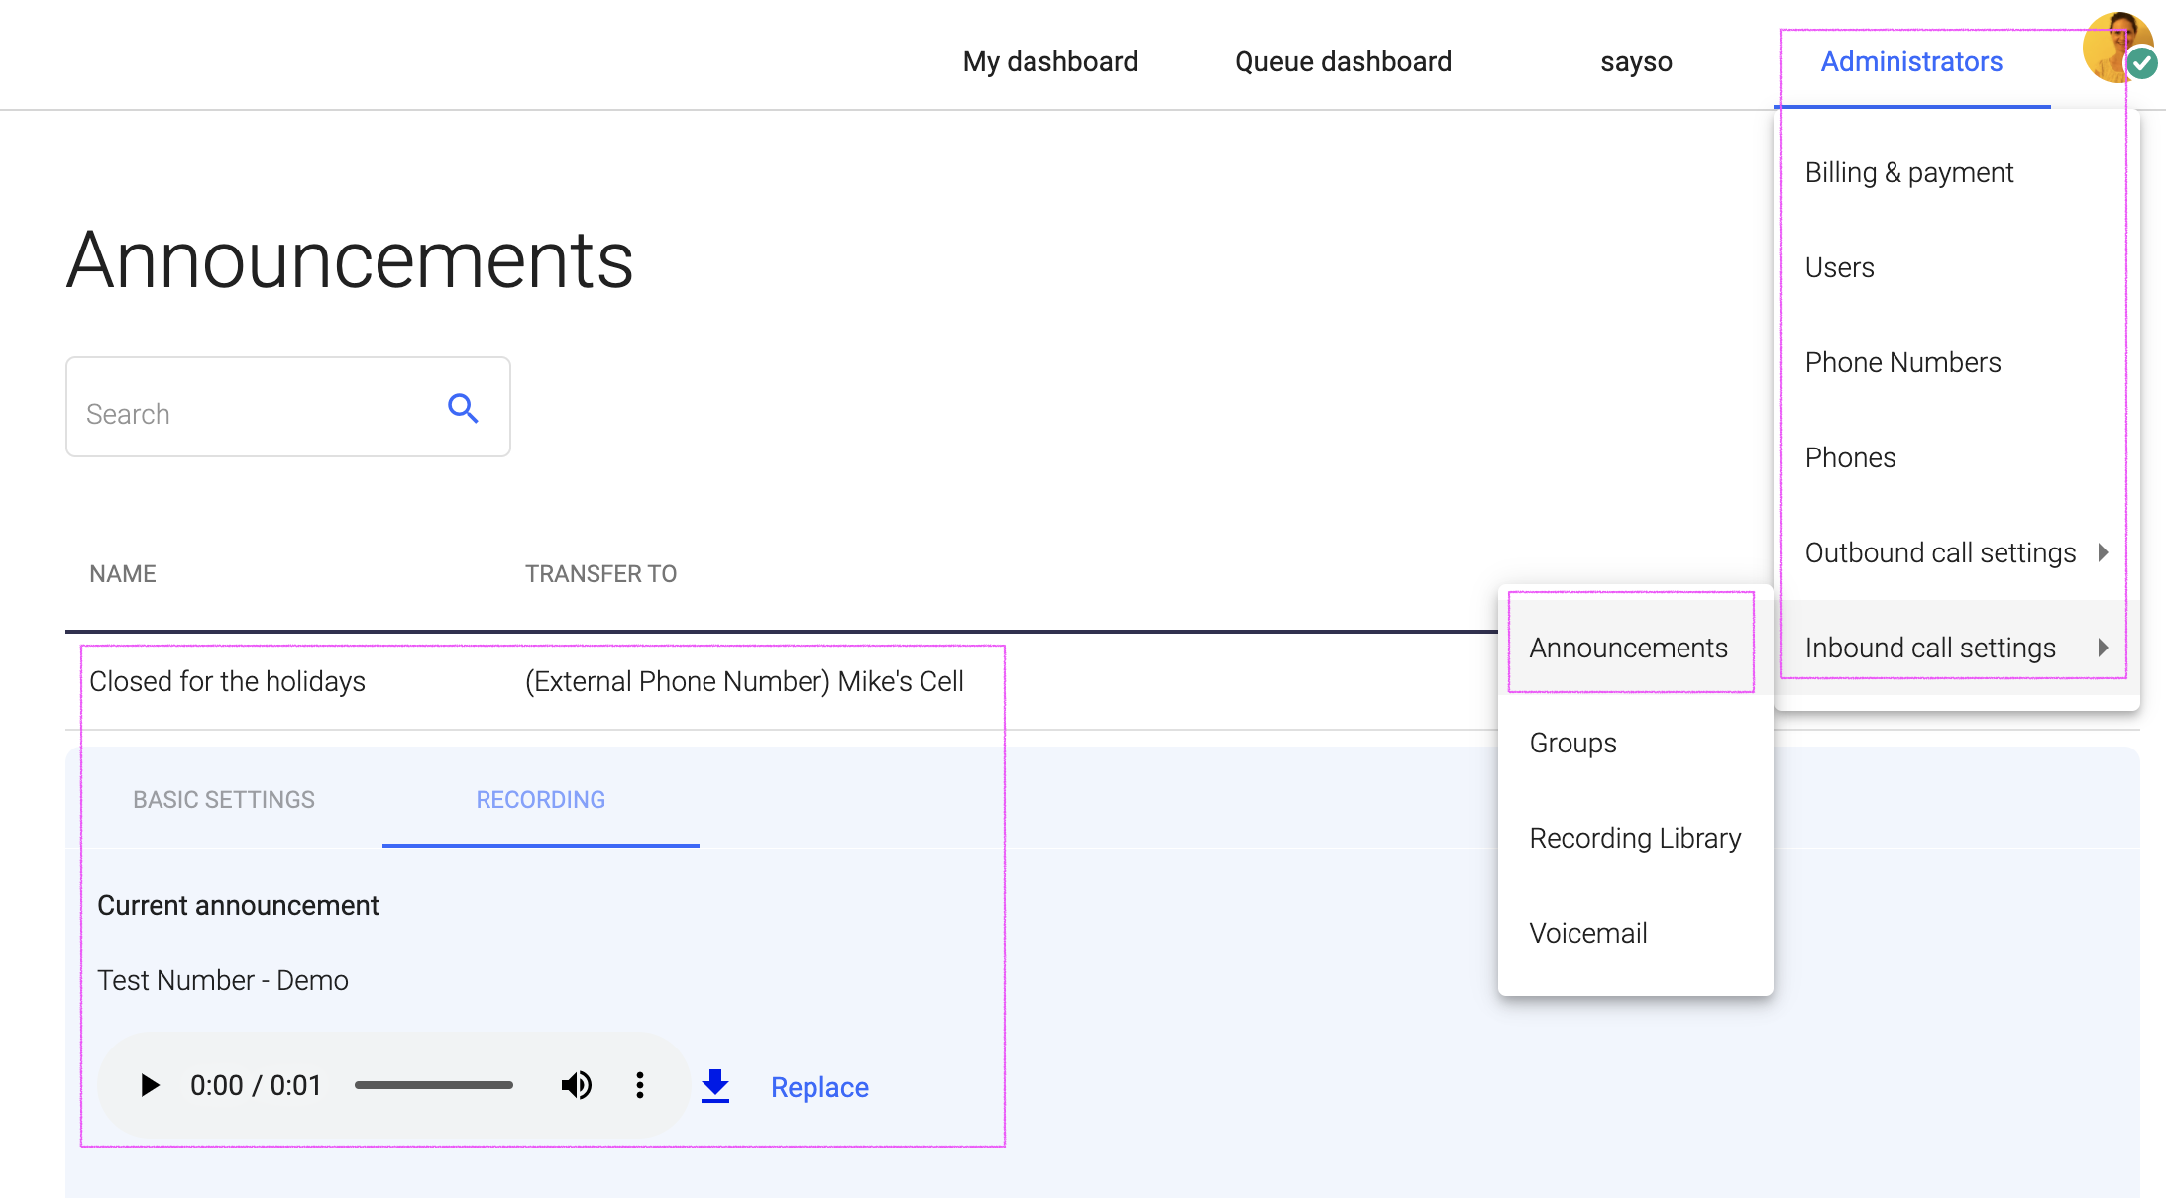This screenshot has height=1198, width=2166.
Task: Open the Groups admin section
Action: (x=1573, y=743)
